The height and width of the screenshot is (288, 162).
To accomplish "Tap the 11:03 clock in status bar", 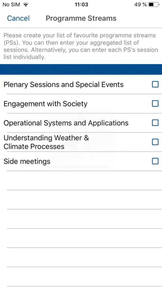I will 81,5.
